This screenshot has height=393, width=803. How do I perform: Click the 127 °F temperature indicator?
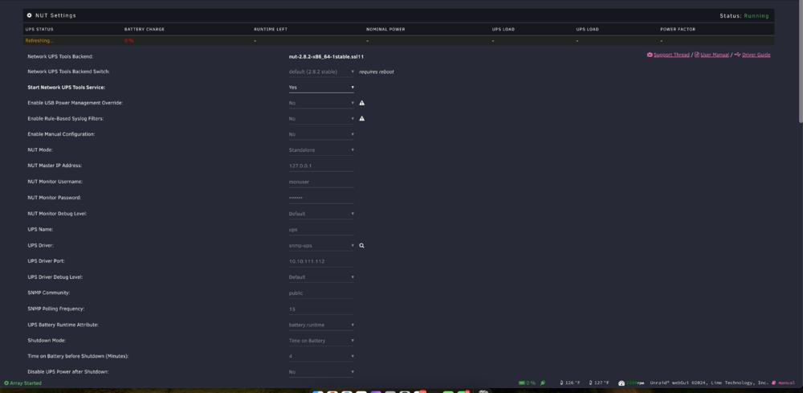tap(599, 383)
